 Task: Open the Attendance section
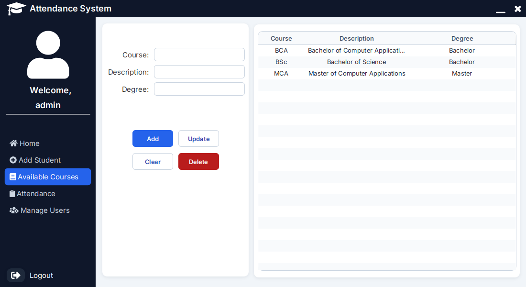coord(48,194)
